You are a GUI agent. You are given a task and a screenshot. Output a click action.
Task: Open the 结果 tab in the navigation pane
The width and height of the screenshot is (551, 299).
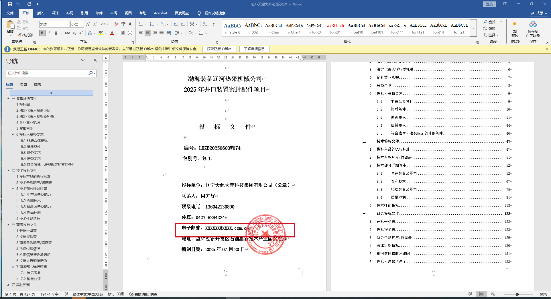pos(38,84)
